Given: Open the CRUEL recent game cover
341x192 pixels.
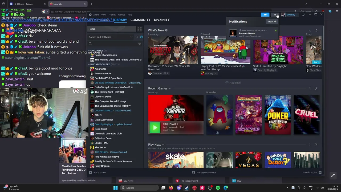Looking at the screenshot, I should 307,115.
